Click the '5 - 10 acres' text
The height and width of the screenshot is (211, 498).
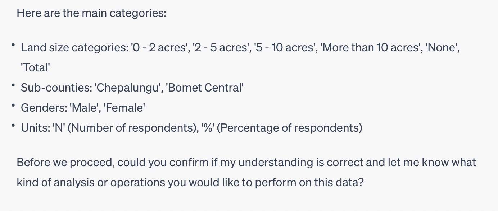click(x=284, y=47)
